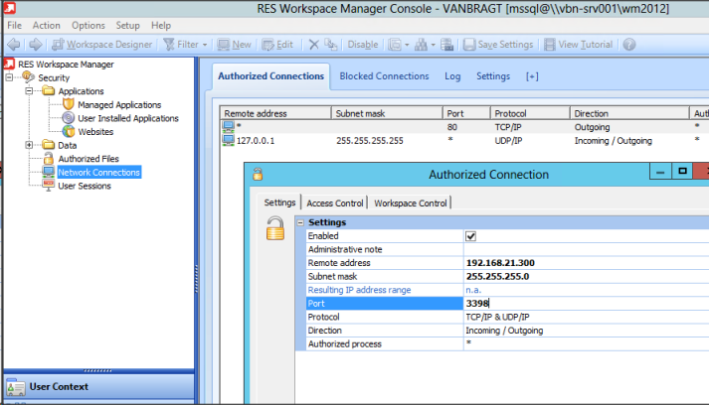Click the Delete X toolbar icon
The image size is (709, 405).
tap(313, 45)
